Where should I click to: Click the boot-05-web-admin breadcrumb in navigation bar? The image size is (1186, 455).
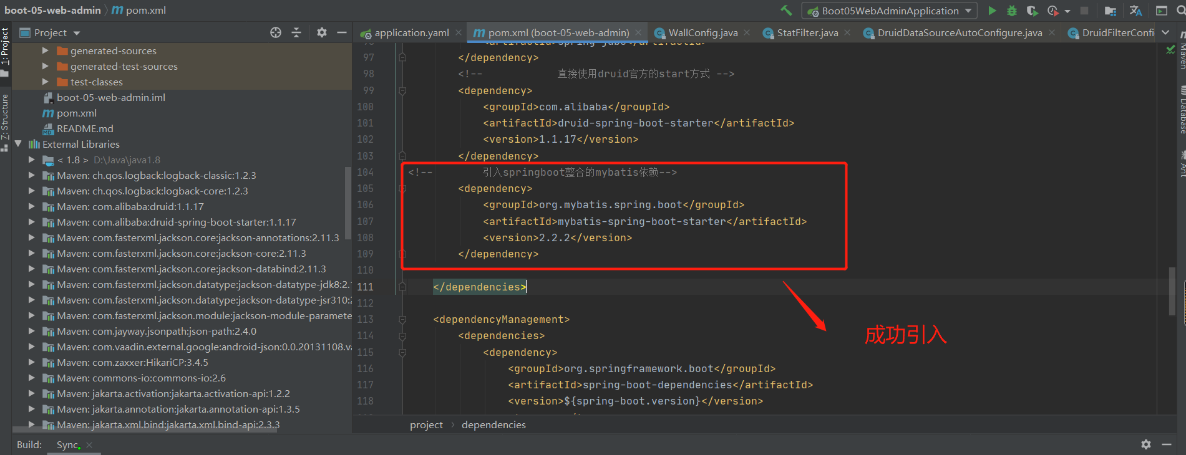click(x=52, y=10)
